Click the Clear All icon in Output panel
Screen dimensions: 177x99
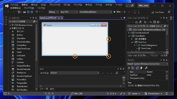click(x=117, y=73)
